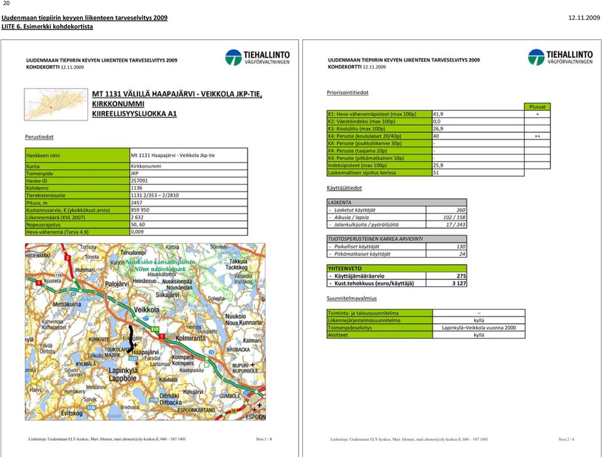Viewport: 602px width, 458px height.
Task: Click the document title 'Uudenmaan tiepiirin kevyen liikenteen tarveselvitys 2009'
Action: (x=85, y=18)
